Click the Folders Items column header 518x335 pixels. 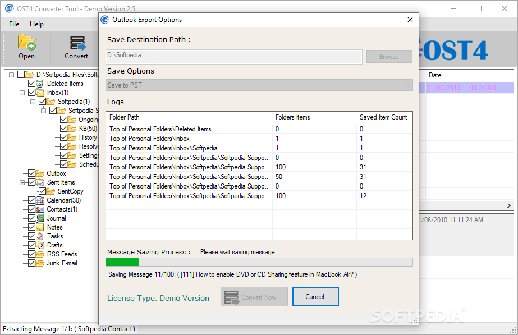coord(314,117)
